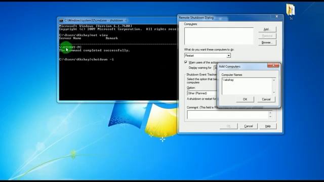Click the Comment field scroll down arrow
Screen dimensions: 324x182
270,117
